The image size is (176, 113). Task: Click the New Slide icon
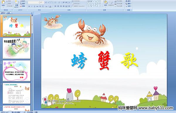point(17,2)
